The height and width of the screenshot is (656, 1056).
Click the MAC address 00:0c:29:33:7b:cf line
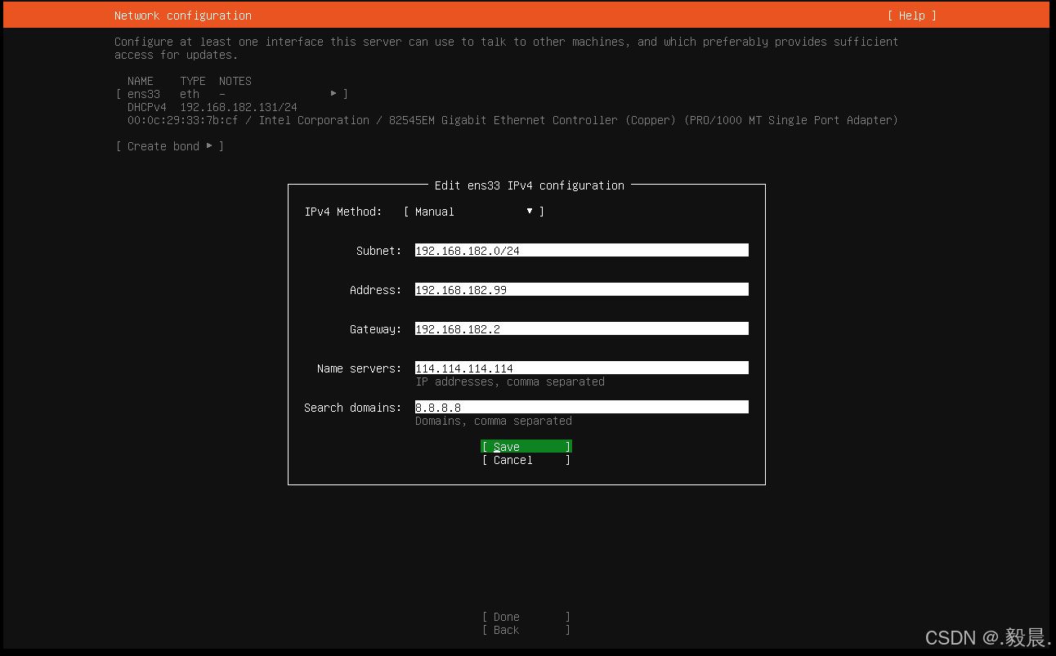coord(512,120)
